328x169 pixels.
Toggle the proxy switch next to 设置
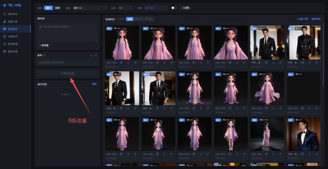coord(174,8)
